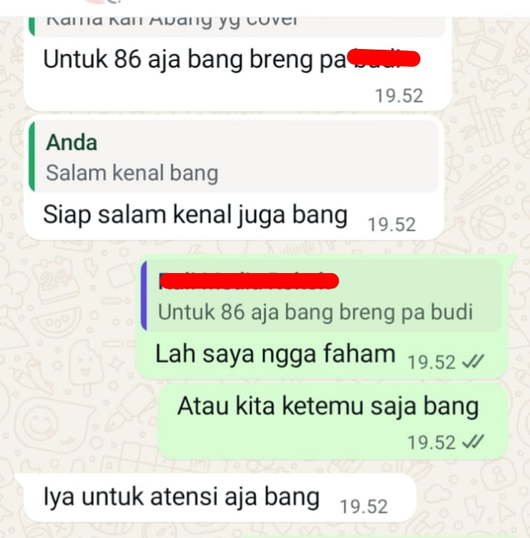This screenshot has width=530, height=538.
Task: Click timestamp of 'Iya untuk atensi aja bang'
Action: point(364,506)
